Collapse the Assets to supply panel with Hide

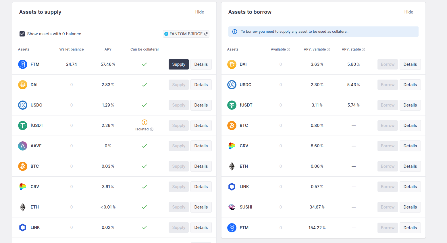coord(202,12)
